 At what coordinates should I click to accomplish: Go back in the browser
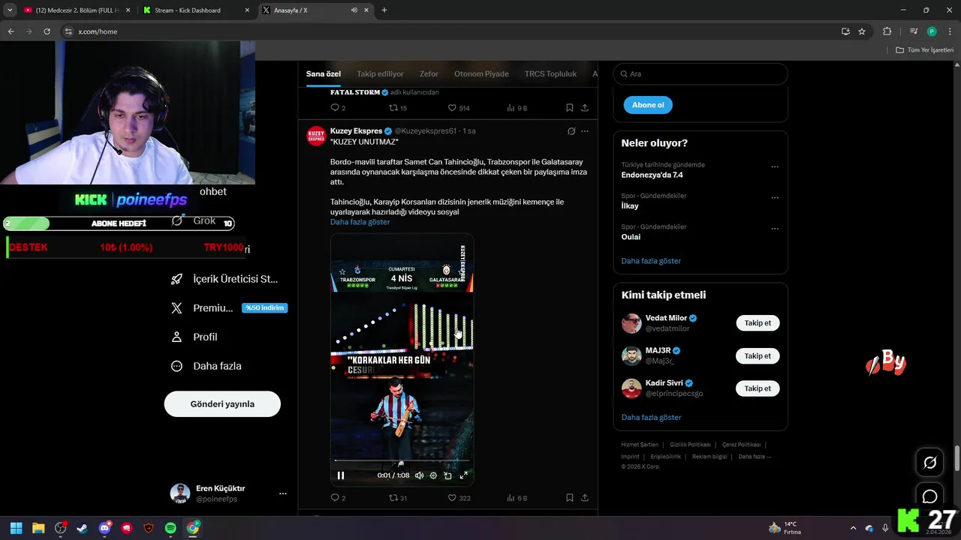(x=11, y=31)
